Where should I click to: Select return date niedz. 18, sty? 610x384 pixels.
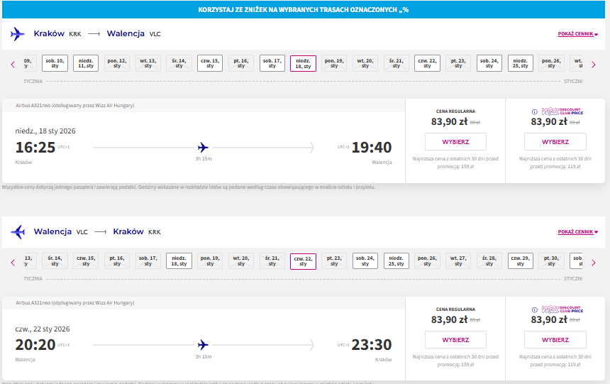(179, 261)
